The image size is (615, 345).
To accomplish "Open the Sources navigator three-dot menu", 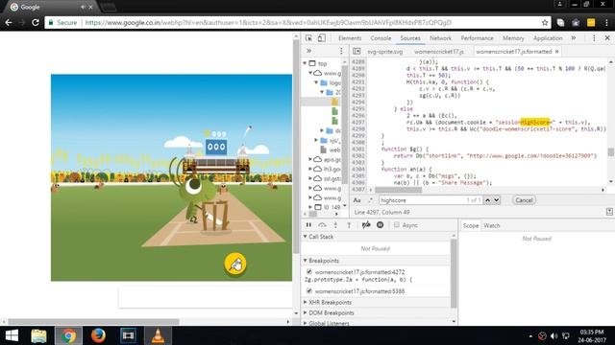I will [x=341, y=51].
